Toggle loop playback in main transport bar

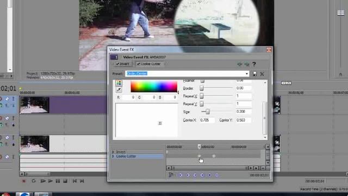point(34,181)
